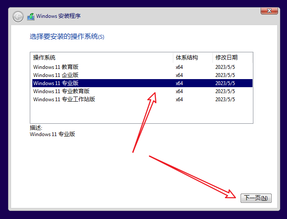
Task: Click the 下一页(N) button
Action: (256, 198)
